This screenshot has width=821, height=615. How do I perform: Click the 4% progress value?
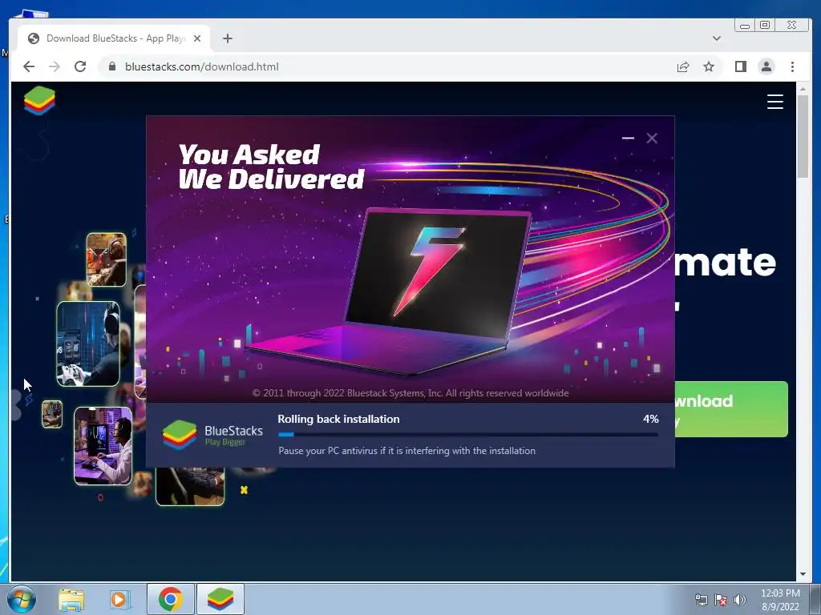[651, 420]
